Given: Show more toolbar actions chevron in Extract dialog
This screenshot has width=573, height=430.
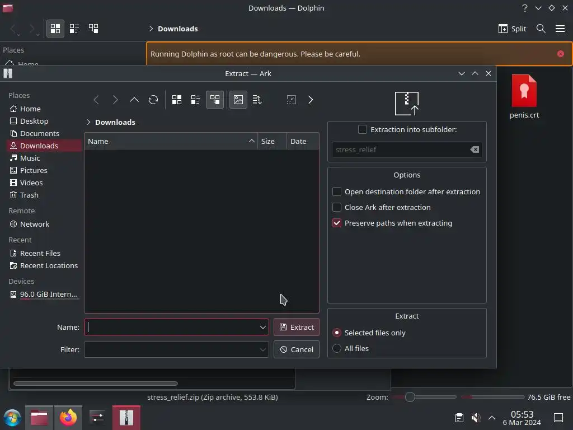Looking at the screenshot, I should pos(311,100).
